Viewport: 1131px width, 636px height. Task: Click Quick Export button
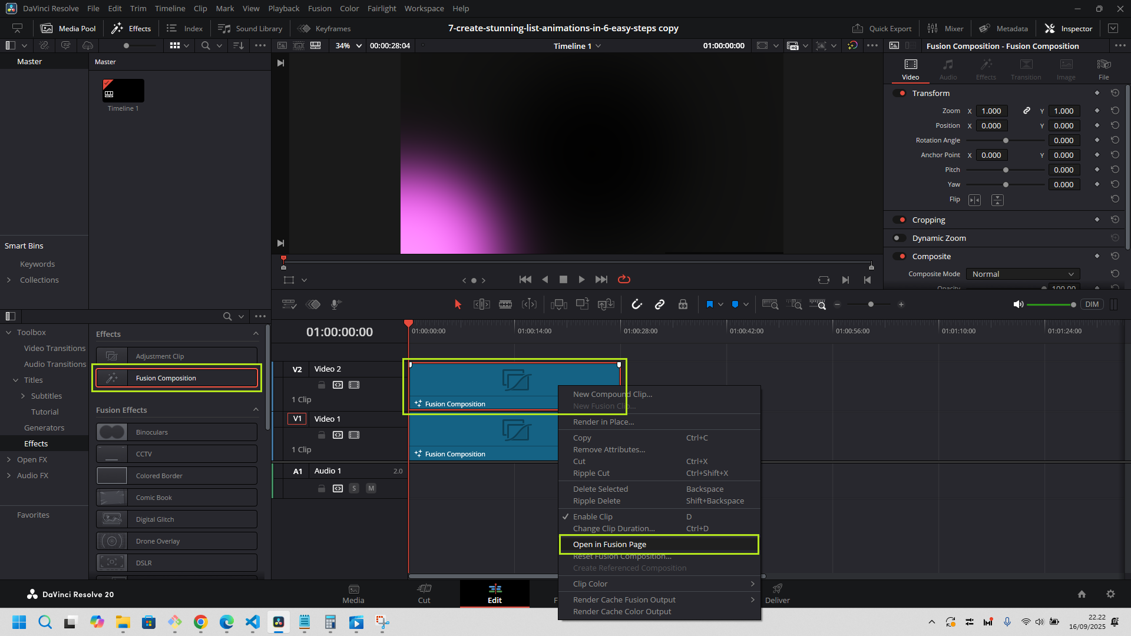click(882, 28)
